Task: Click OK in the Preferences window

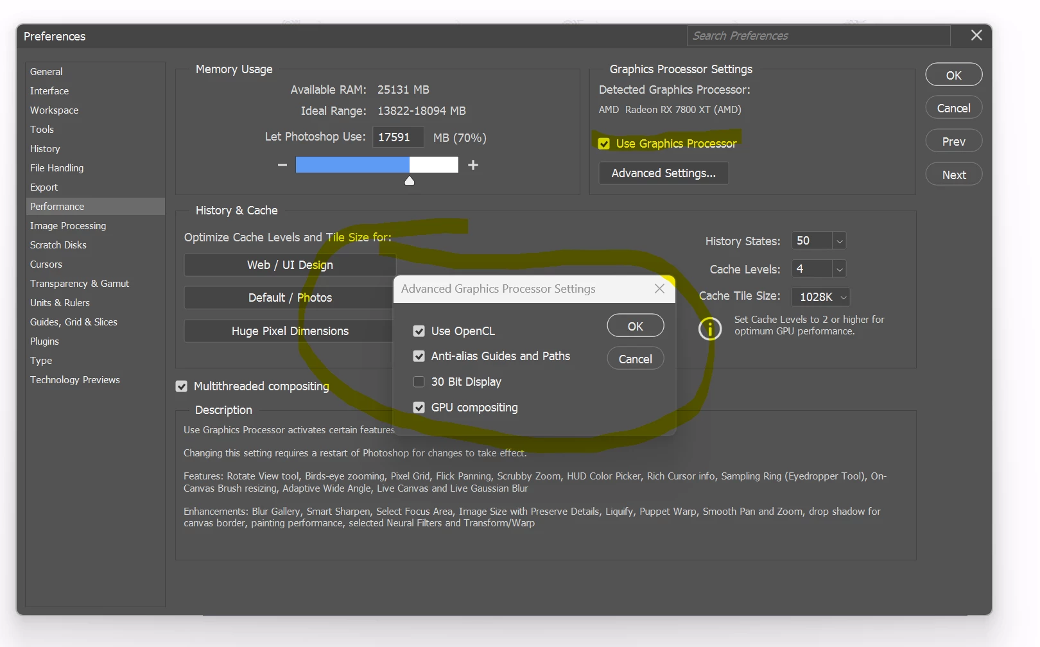Action: (x=954, y=75)
